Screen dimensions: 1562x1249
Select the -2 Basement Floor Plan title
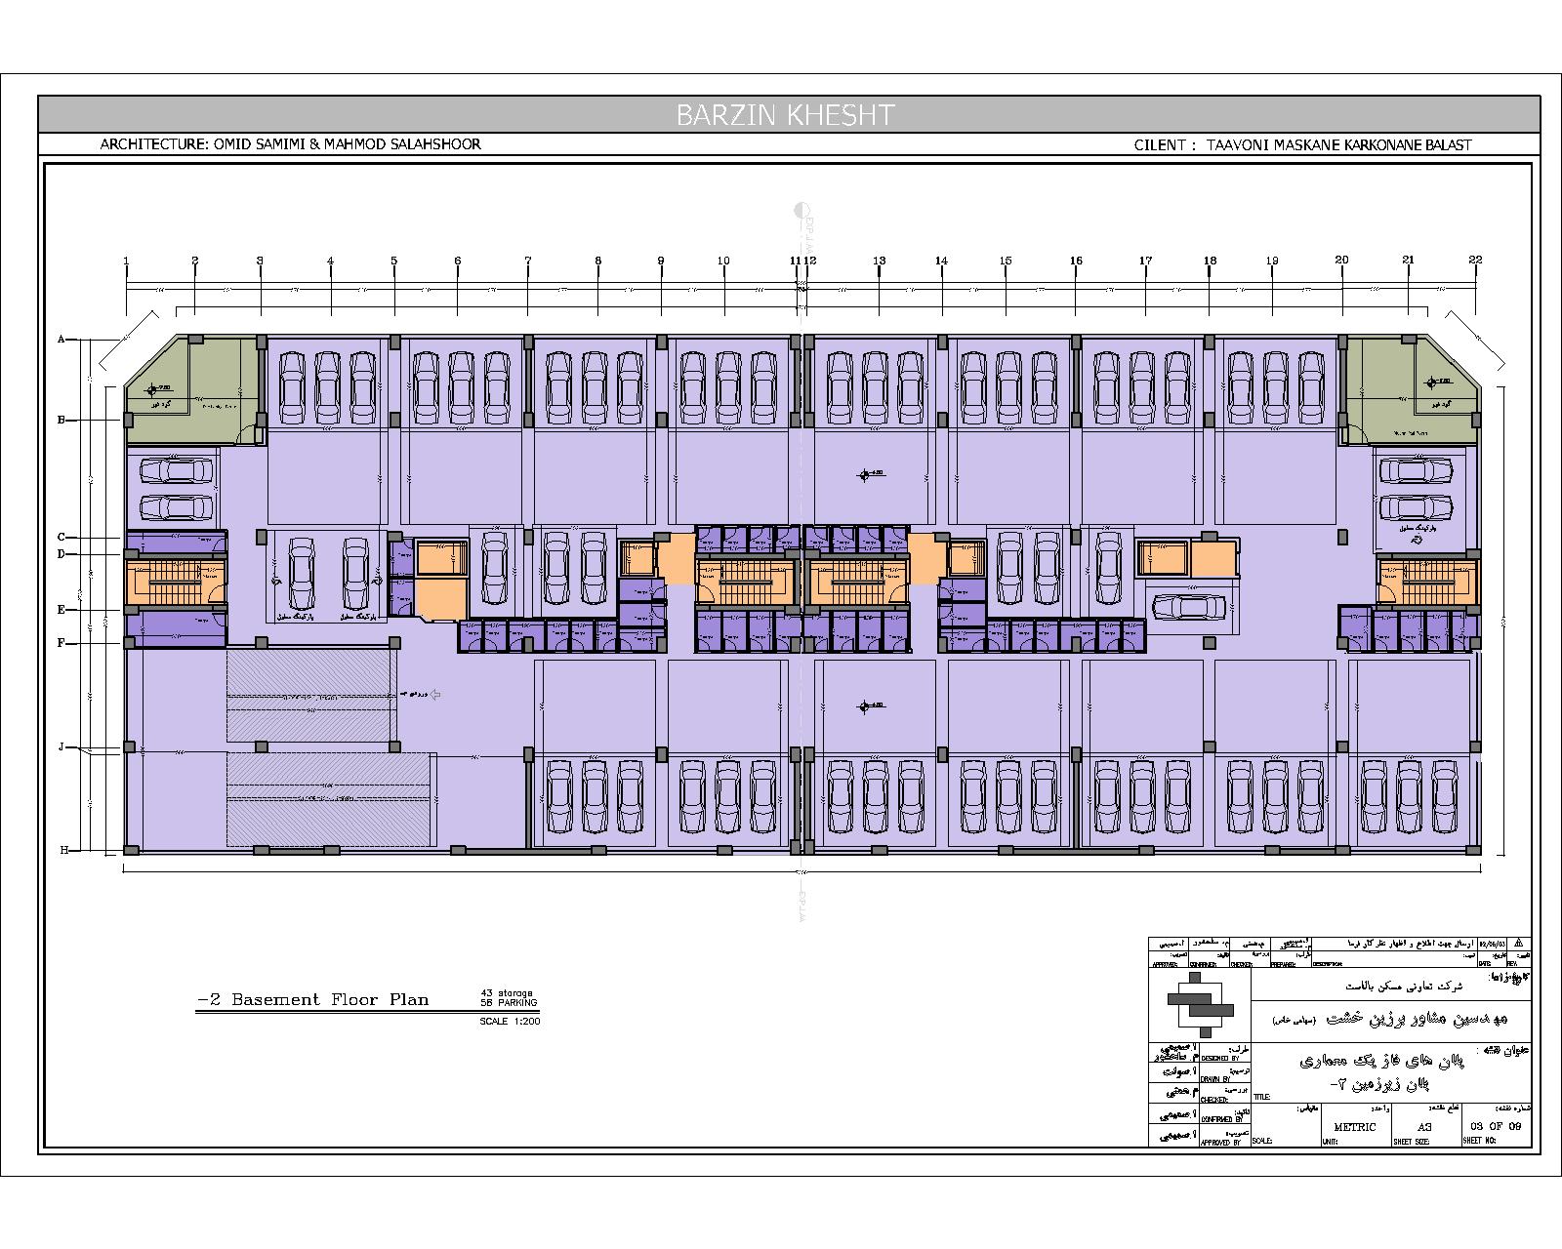pyautogui.click(x=313, y=1000)
